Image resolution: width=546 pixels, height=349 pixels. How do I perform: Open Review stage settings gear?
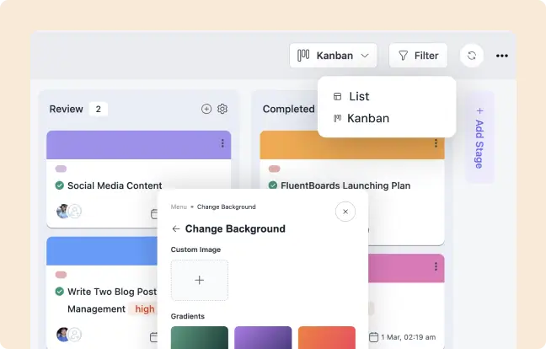click(x=222, y=109)
